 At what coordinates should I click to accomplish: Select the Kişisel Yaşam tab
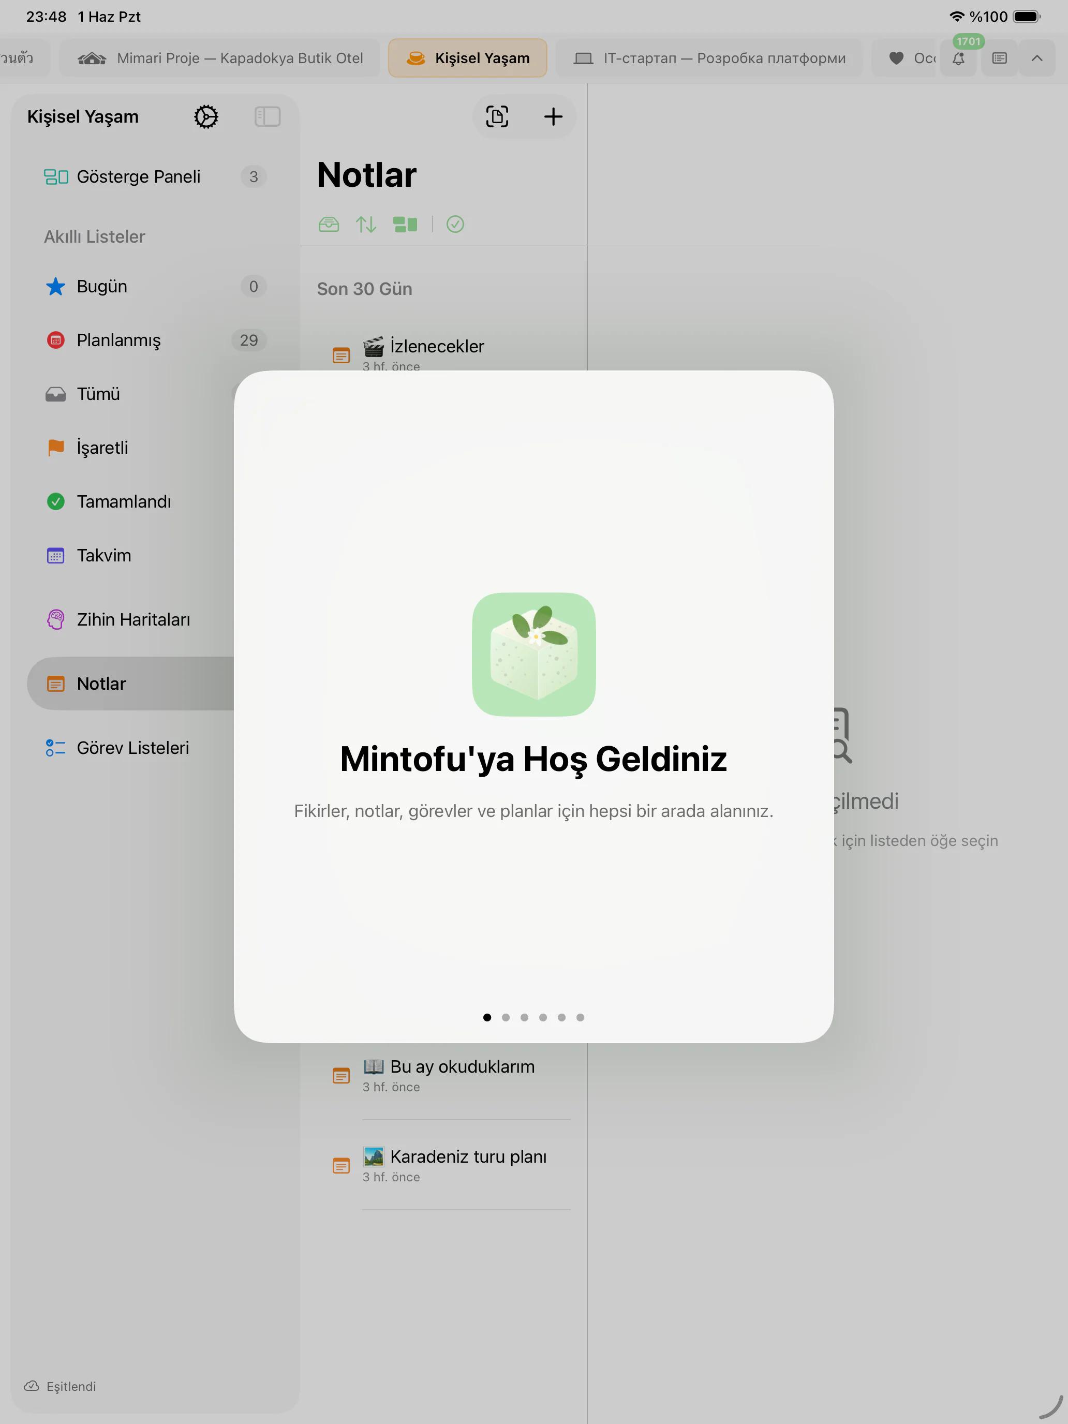point(468,58)
